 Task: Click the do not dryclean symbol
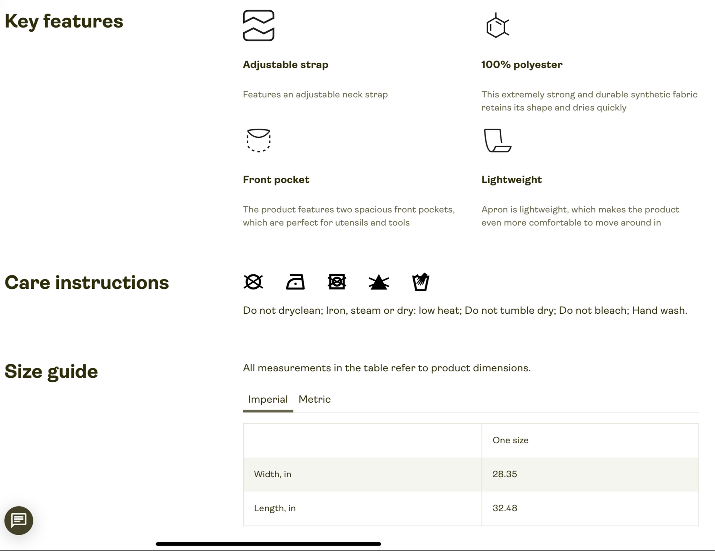click(253, 282)
